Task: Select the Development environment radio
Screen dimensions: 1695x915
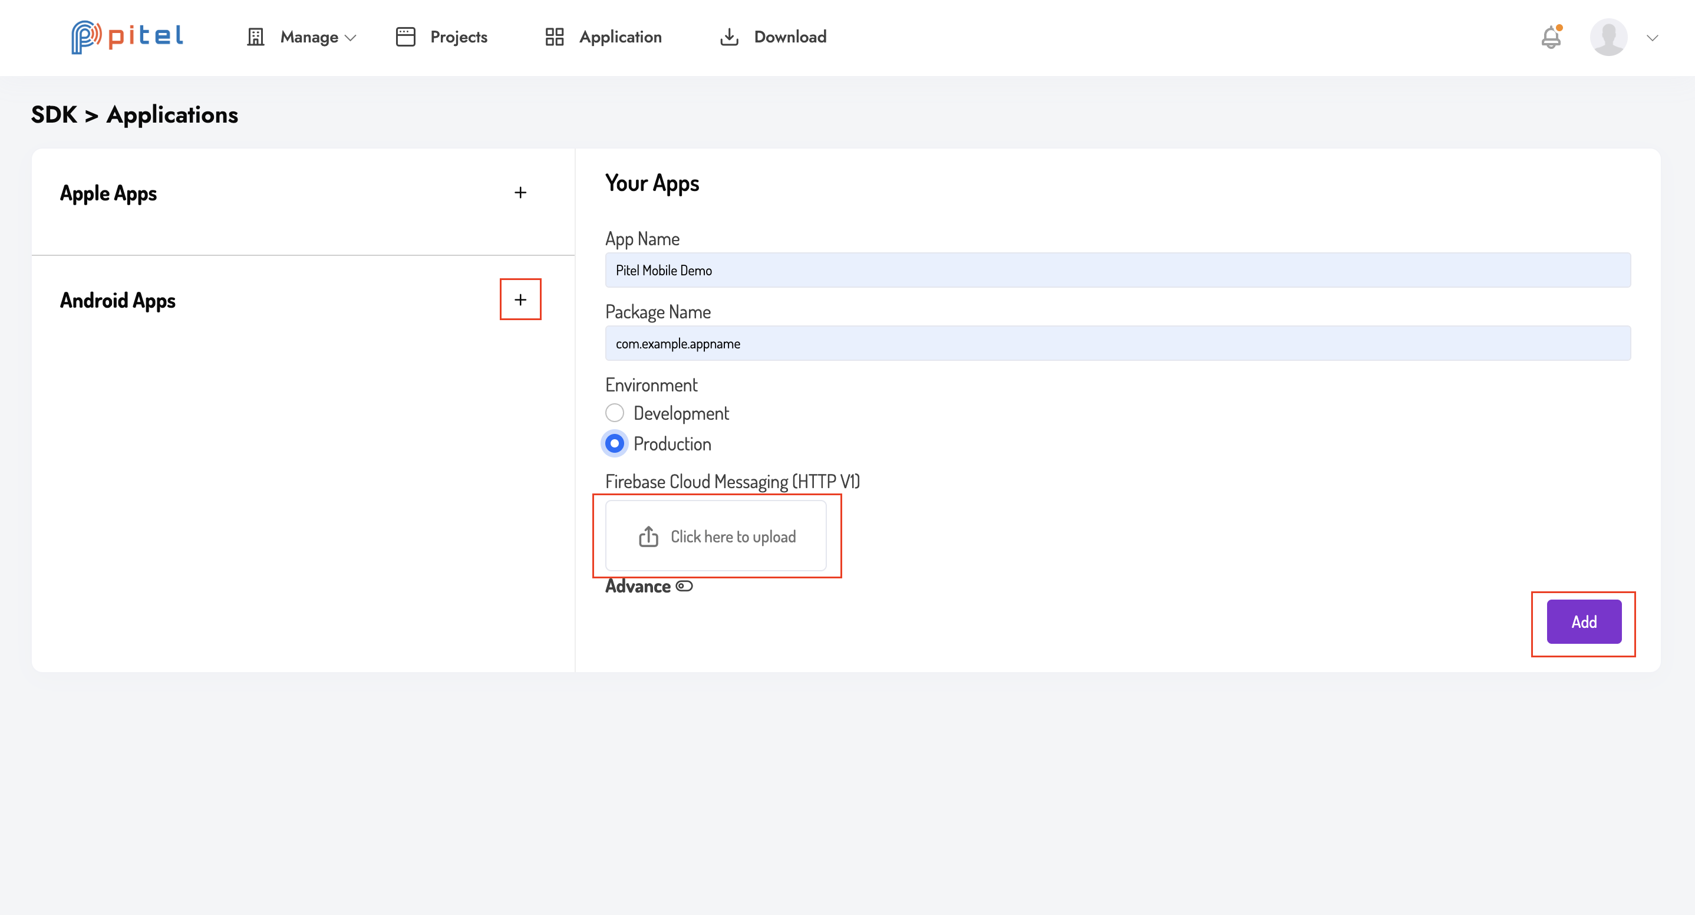Action: click(615, 413)
